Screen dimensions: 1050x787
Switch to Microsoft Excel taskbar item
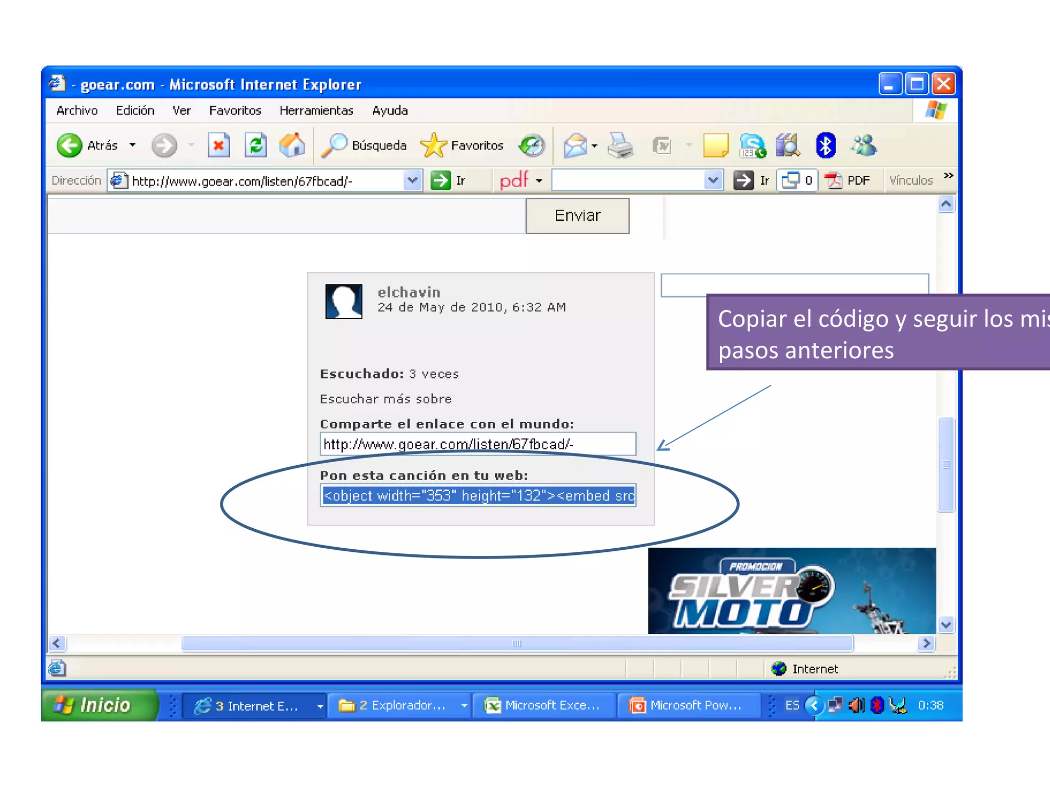pos(544,706)
